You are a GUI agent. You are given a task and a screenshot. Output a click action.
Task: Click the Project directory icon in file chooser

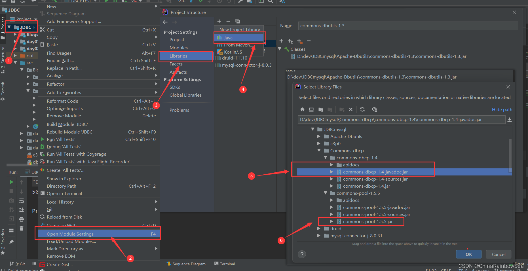[321, 109]
